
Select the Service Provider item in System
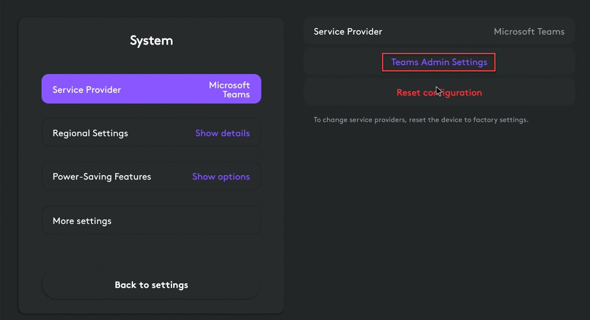pos(151,89)
